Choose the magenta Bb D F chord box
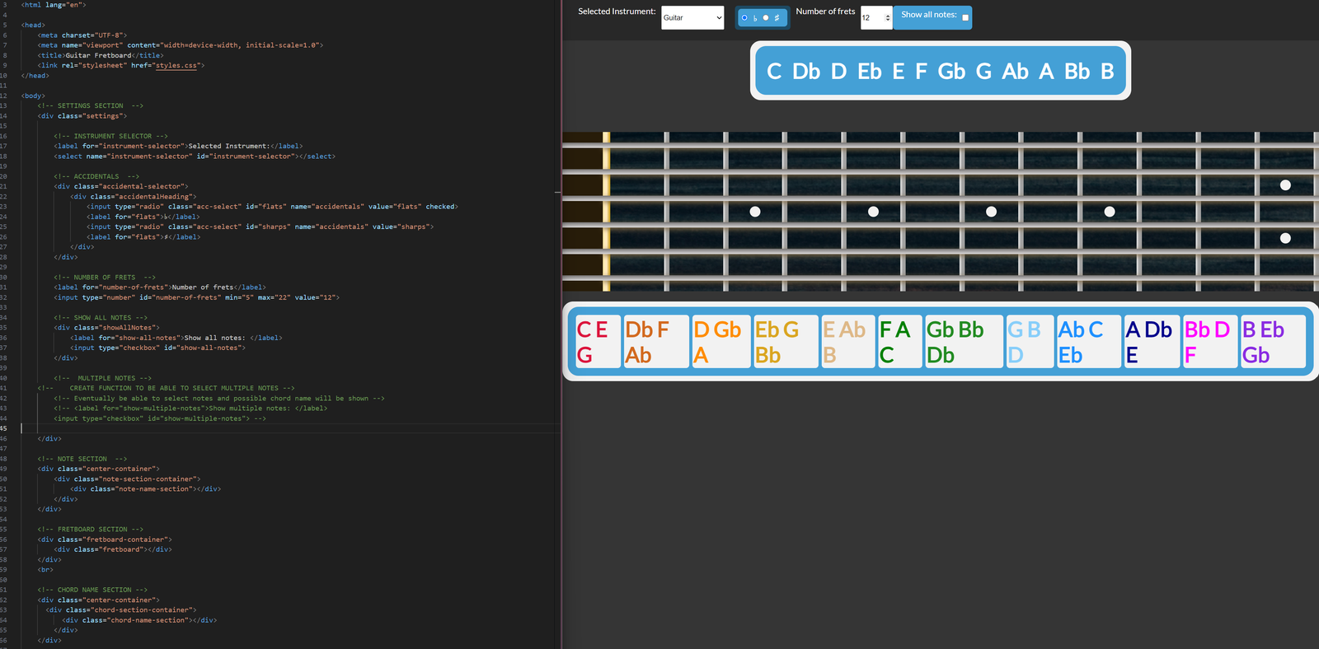Image resolution: width=1319 pixels, height=649 pixels. (x=1208, y=342)
